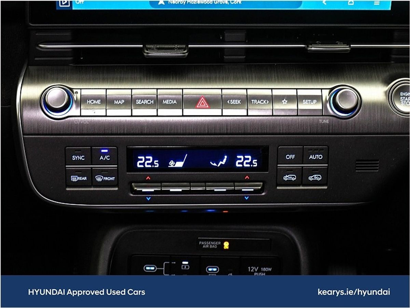Toggle the A/C button

pos(105,157)
